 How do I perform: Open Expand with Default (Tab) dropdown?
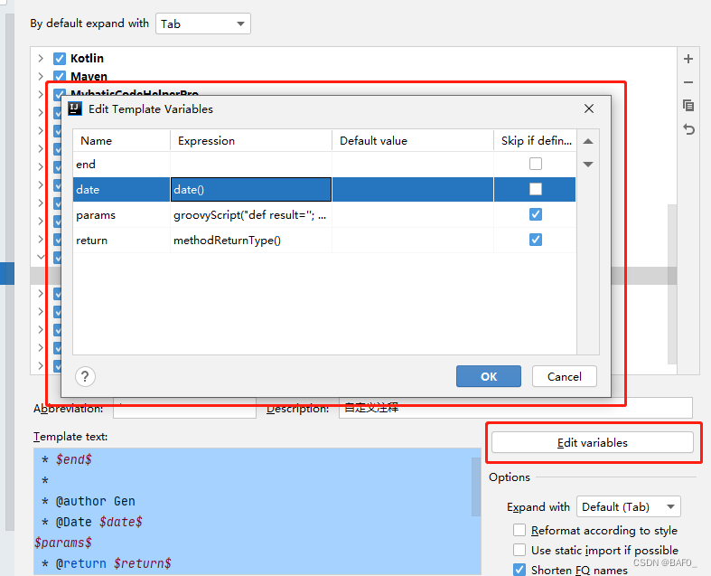pos(629,506)
